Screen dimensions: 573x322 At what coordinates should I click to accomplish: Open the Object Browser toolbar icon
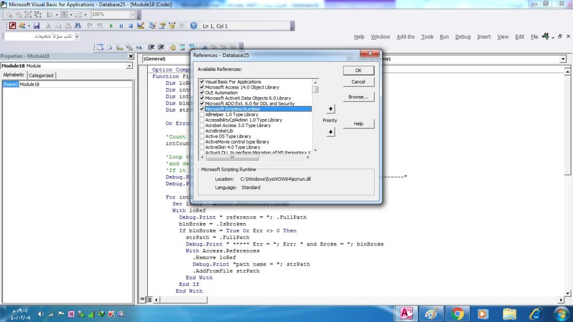click(x=172, y=26)
